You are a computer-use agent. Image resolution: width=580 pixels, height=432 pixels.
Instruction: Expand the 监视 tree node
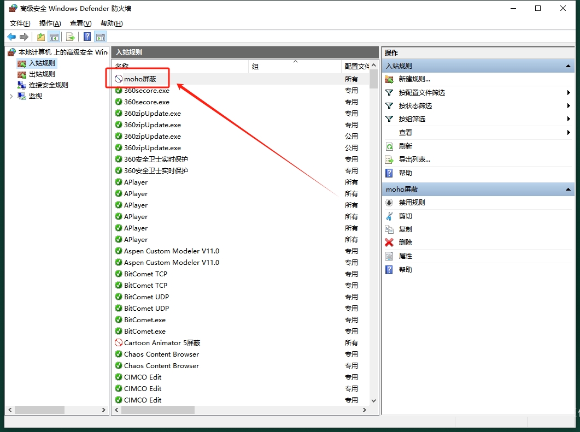point(11,96)
